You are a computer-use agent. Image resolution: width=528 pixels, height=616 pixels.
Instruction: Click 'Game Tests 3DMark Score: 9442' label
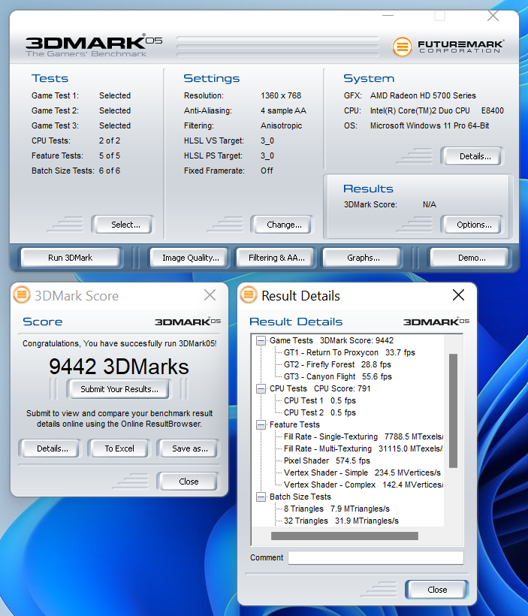(331, 340)
